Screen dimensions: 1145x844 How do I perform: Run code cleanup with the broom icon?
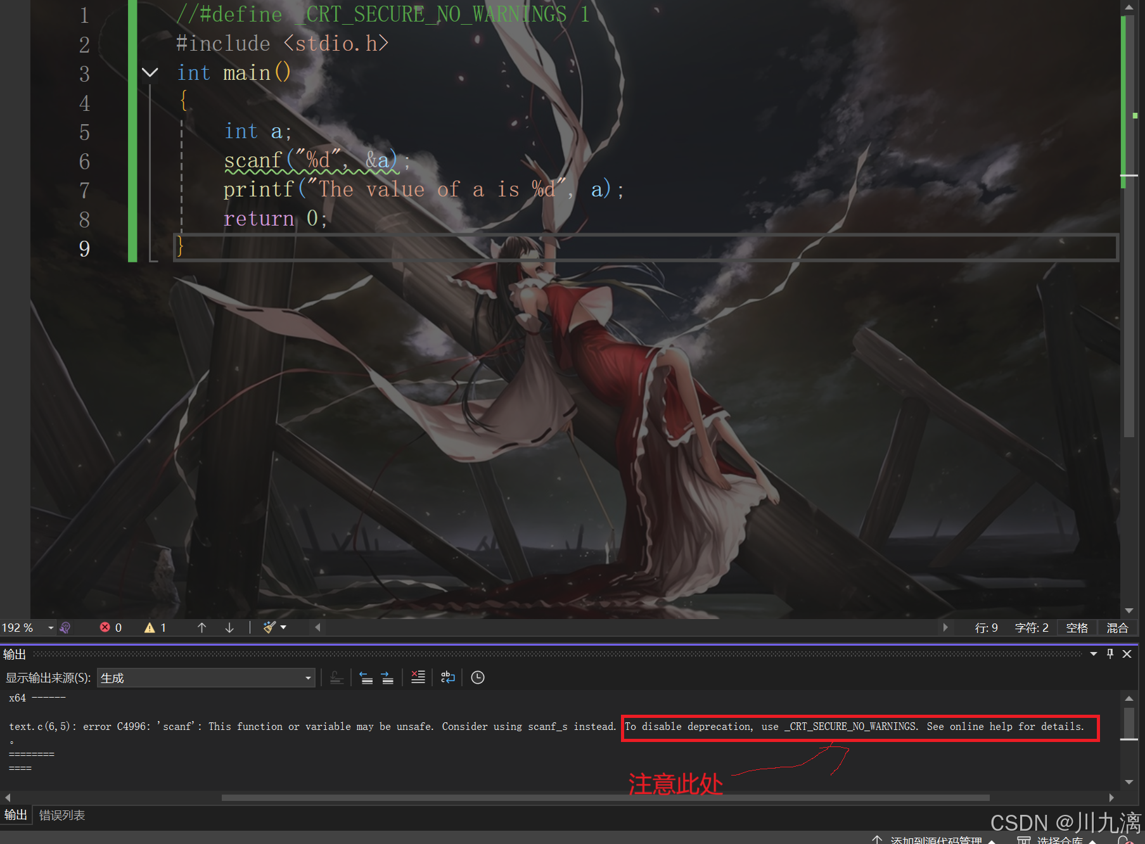click(x=270, y=627)
